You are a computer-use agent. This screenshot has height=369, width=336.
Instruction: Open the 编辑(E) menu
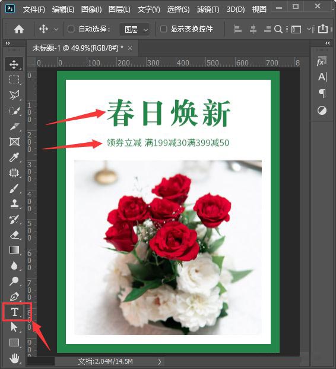tap(63, 10)
